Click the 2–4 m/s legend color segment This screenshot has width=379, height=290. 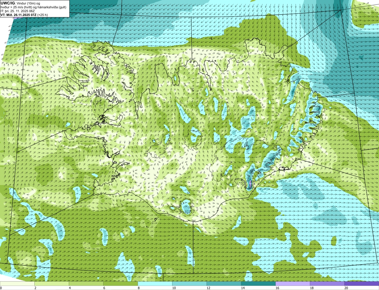(52, 284)
